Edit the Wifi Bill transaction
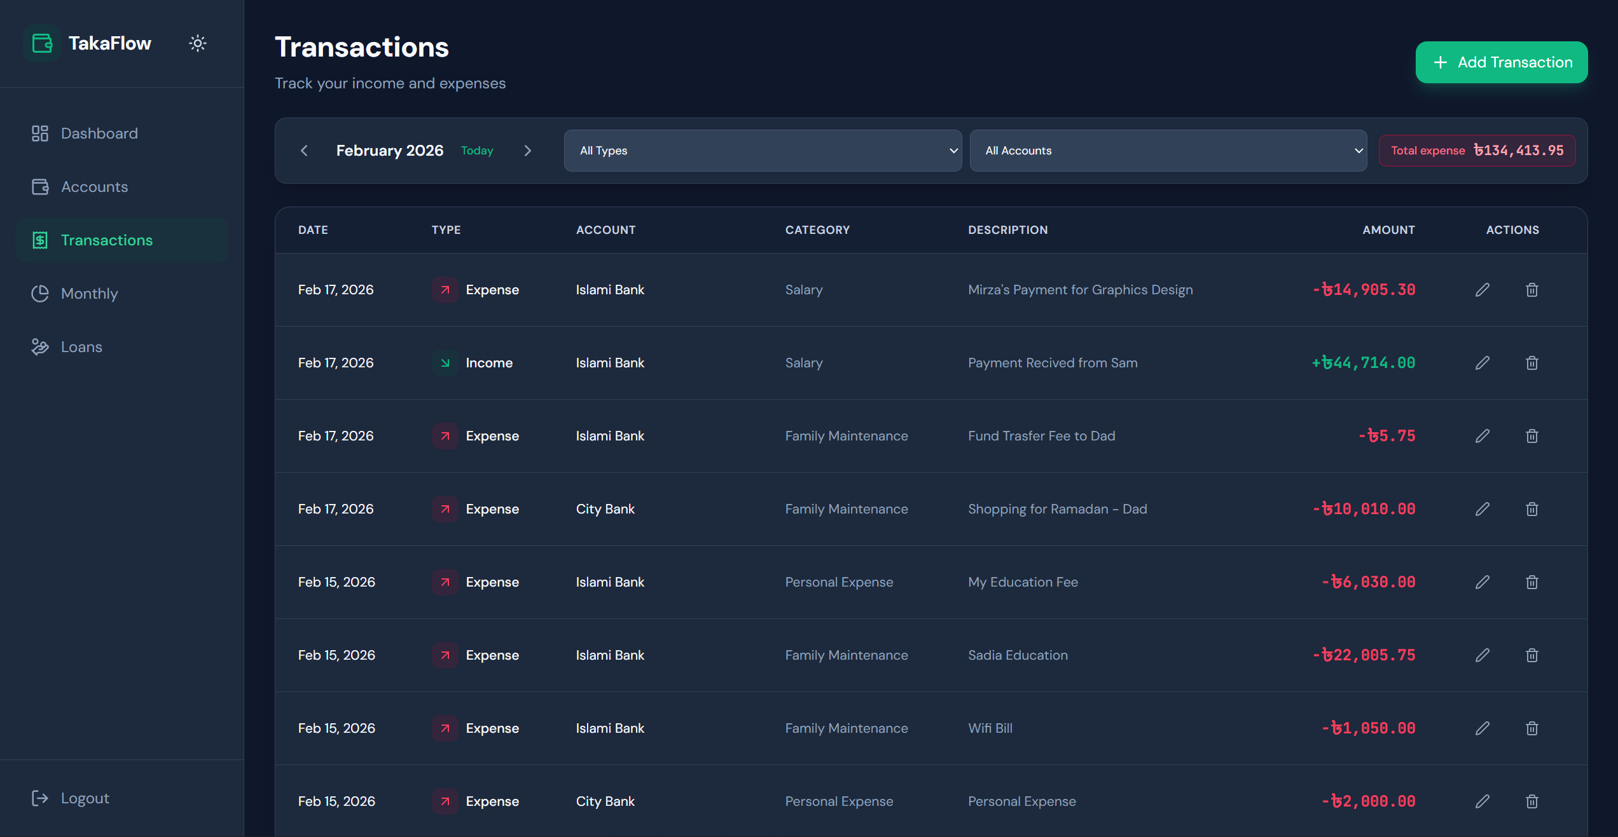Image resolution: width=1618 pixels, height=837 pixels. point(1483,728)
